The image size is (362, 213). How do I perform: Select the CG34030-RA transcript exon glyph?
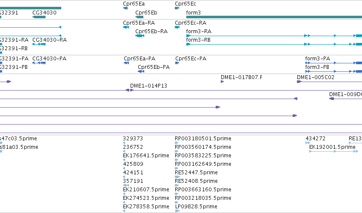pos(39,44)
